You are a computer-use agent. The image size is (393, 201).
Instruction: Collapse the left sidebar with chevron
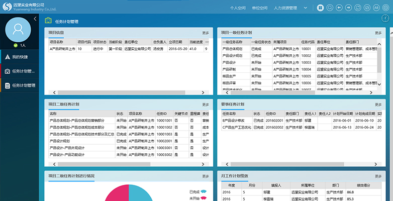pyautogui.click(x=35, y=19)
